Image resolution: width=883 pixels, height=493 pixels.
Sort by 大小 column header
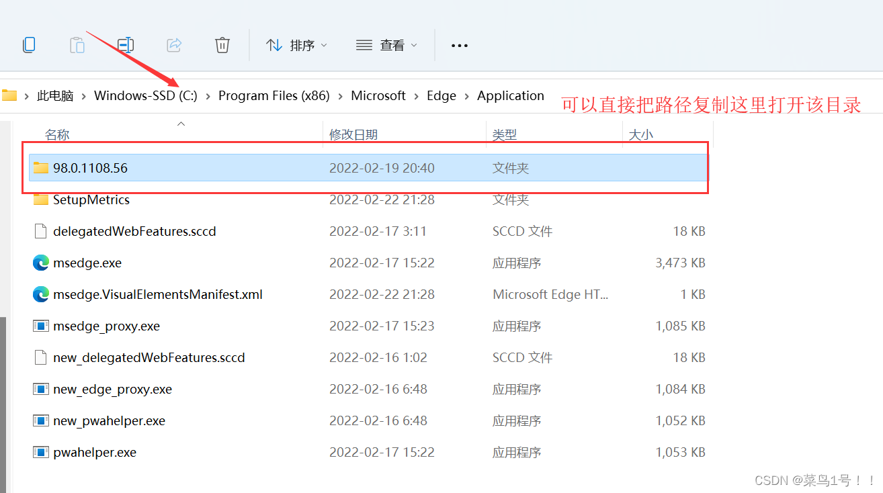640,135
